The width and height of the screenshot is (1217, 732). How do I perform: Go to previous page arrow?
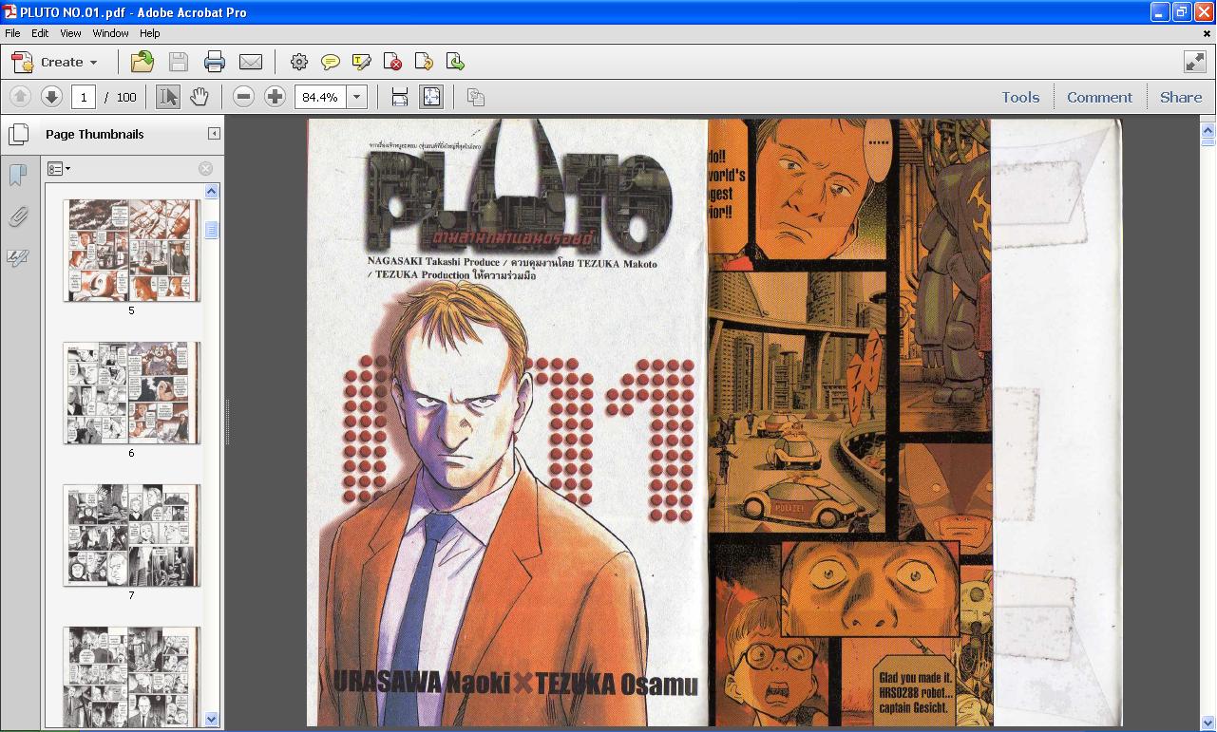click(21, 97)
